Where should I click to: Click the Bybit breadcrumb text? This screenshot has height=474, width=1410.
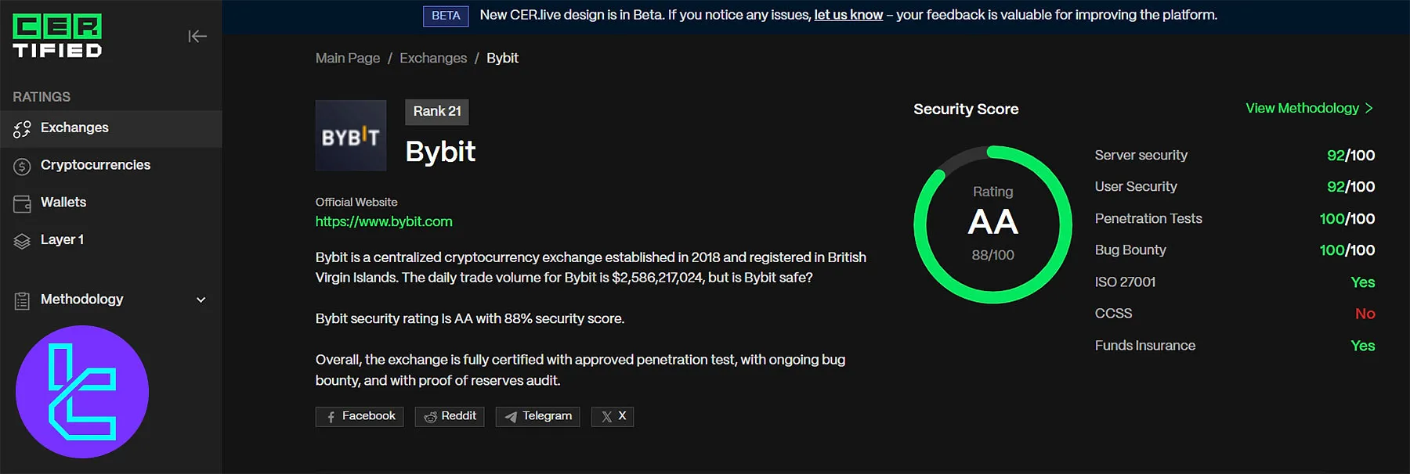click(x=502, y=58)
